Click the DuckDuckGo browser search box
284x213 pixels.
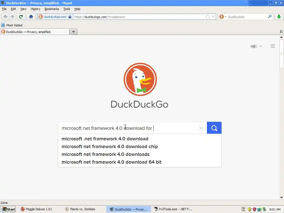[x=247, y=17]
